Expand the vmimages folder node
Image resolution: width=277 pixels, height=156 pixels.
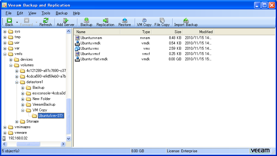click(5, 127)
